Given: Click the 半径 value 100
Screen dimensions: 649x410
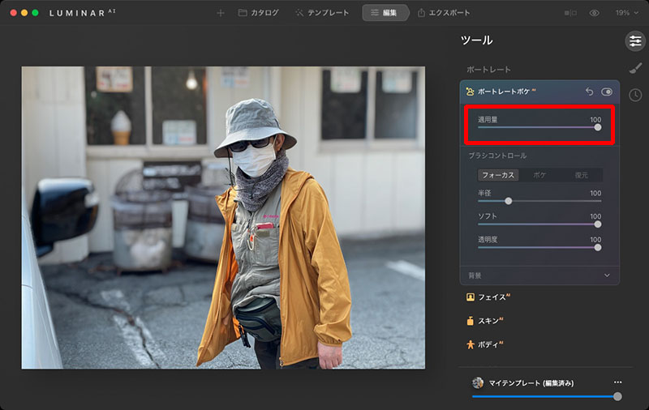Looking at the screenshot, I should [x=595, y=193].
